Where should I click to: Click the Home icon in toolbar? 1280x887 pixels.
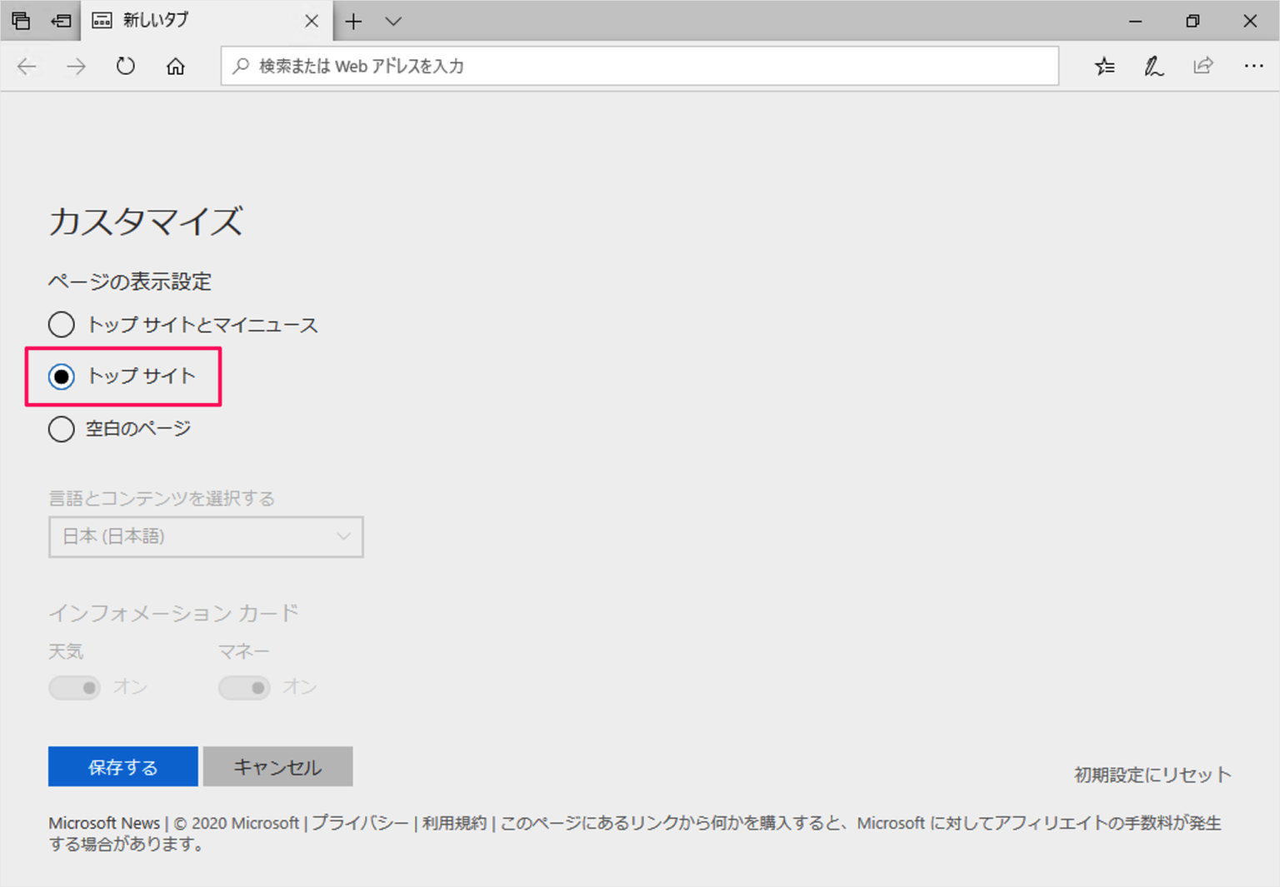[x=175, y=67]
